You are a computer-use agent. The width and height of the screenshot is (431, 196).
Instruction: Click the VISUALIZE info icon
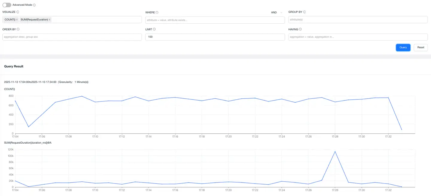point(18,12)
